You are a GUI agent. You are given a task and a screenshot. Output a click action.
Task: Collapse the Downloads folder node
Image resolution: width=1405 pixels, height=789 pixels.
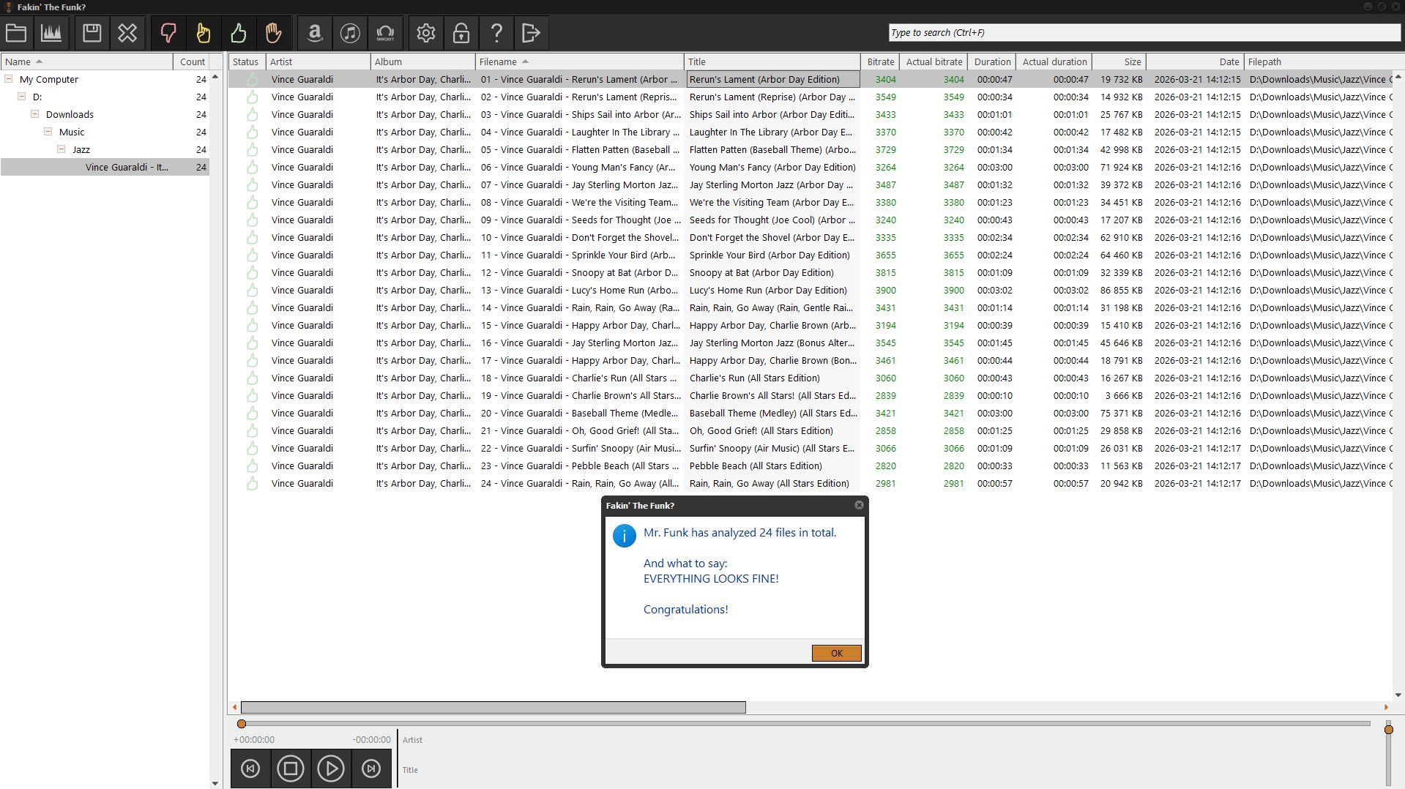click(34, 114)
